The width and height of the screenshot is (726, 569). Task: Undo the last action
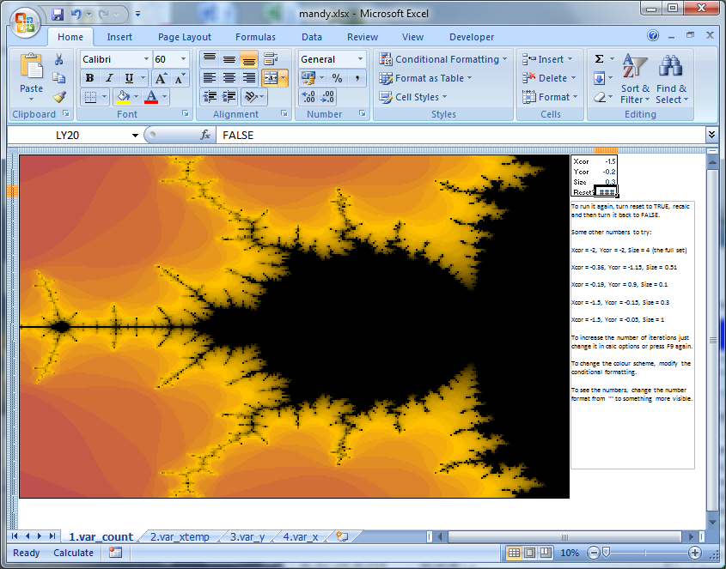pyautogui.click(x=76, y=15)
